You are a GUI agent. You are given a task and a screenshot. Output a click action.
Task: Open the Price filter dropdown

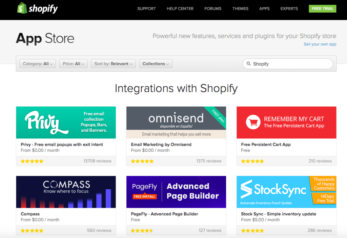point(74,64)
